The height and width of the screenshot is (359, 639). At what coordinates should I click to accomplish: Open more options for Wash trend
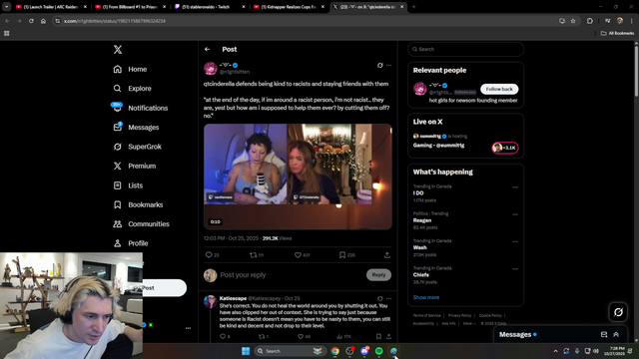(515, 241)
